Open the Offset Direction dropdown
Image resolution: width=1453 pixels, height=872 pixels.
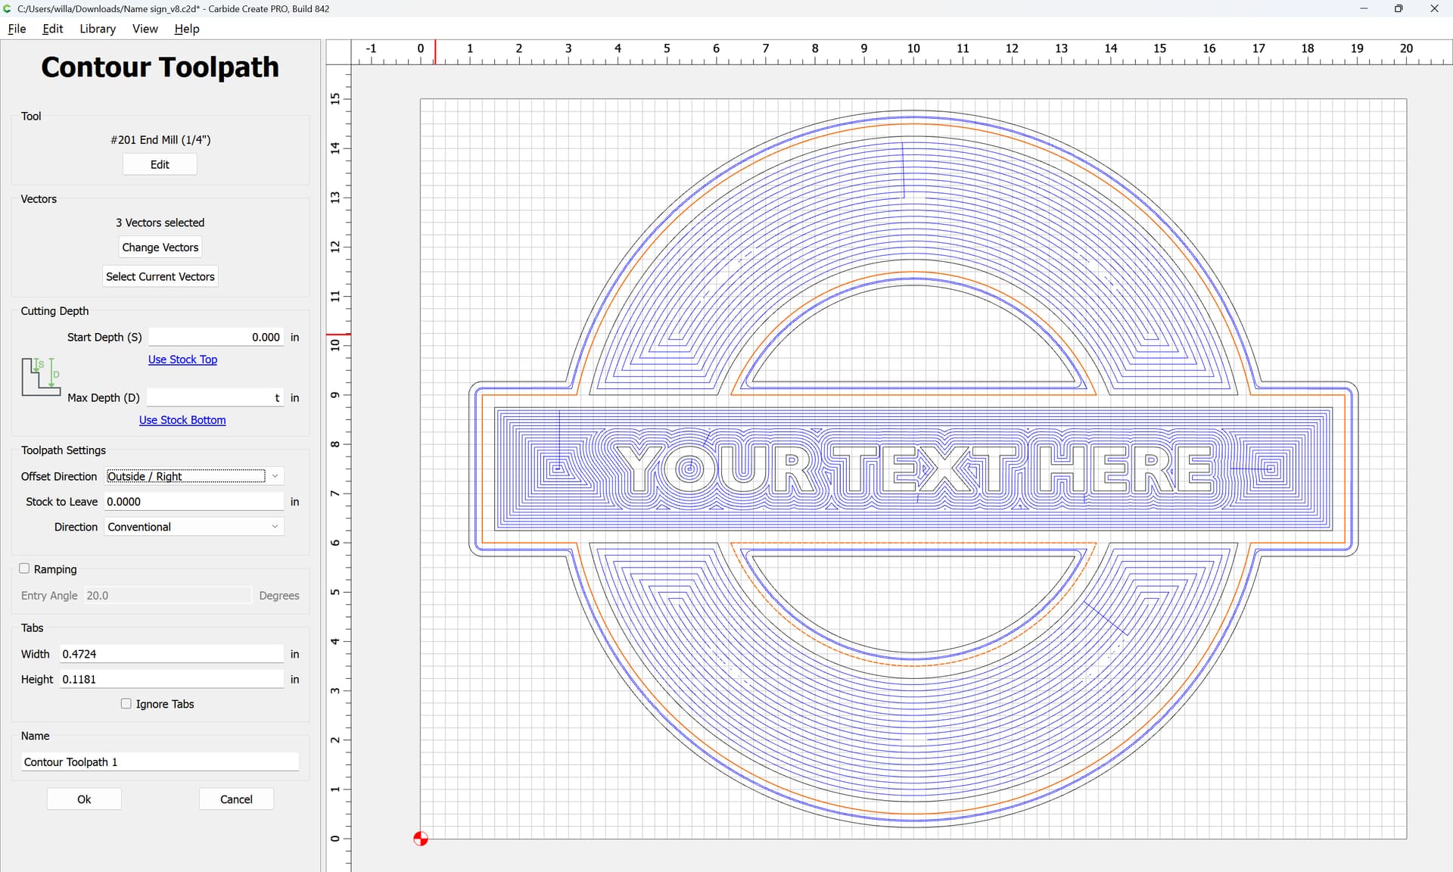click(194, 476)
